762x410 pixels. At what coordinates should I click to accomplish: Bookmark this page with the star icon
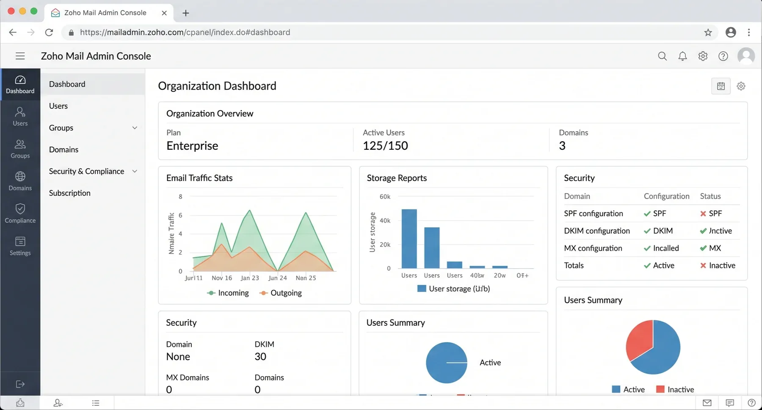[708, 32]
